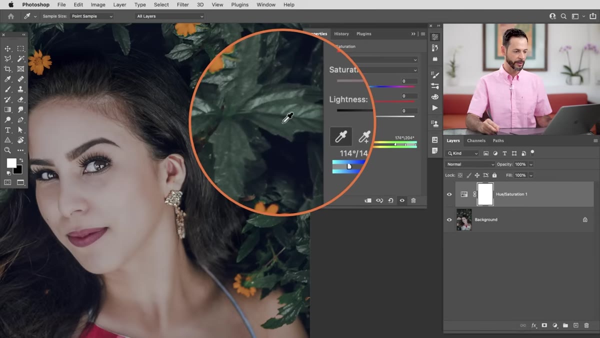Image resolution: width=600 pixels, height=338 pixels.
Task: Select the Spot Healing tool
Action: (x=20, y=79)
